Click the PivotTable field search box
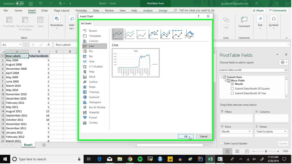Viewport: 292px width, 164px height. (x=252, y=70)
